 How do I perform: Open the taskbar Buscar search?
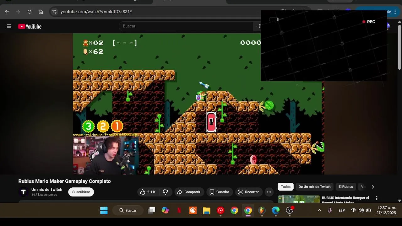click(x=128, y=210)
